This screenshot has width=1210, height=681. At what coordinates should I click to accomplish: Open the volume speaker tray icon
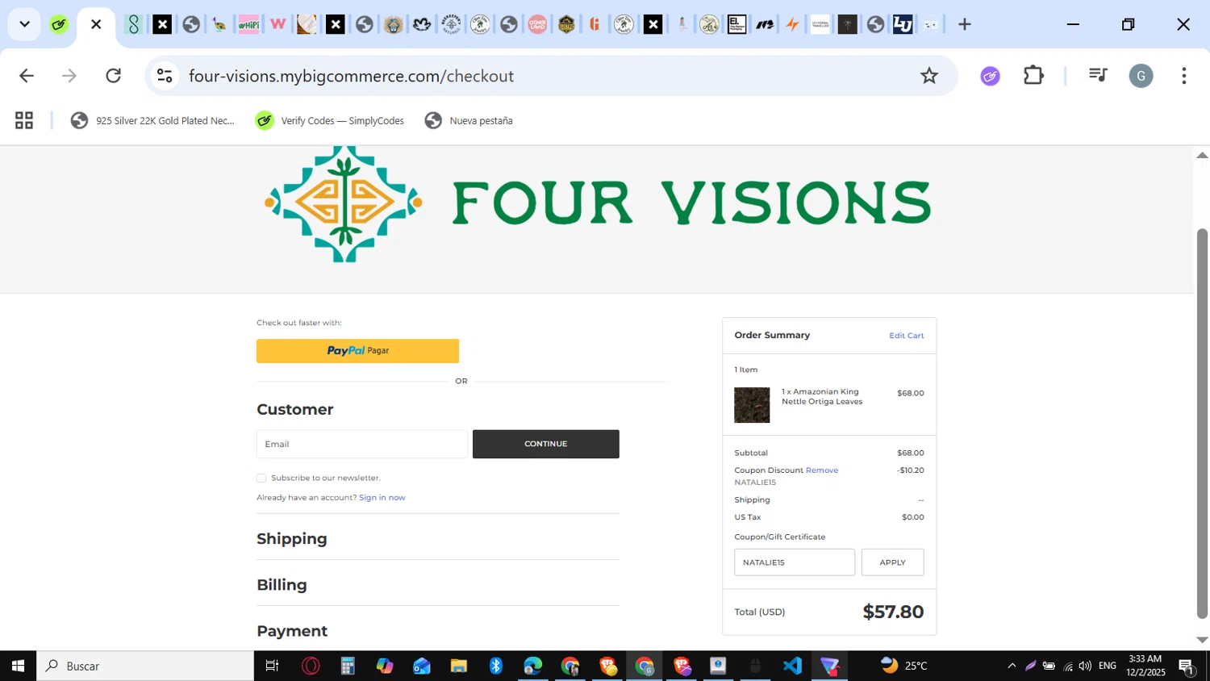click(1086, 666)
